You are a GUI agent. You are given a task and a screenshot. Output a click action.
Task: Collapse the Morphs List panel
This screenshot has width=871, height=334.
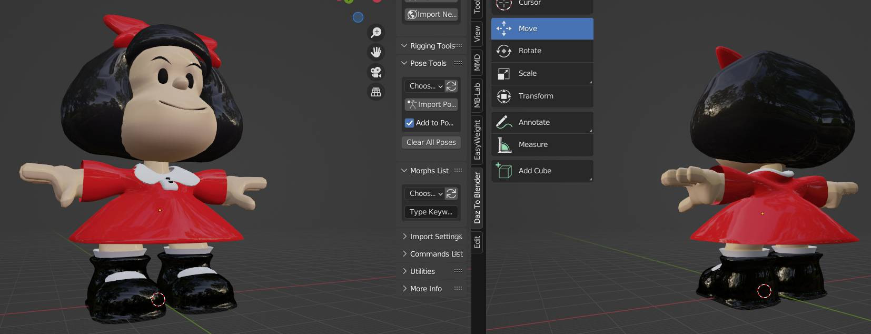point(404,171)
